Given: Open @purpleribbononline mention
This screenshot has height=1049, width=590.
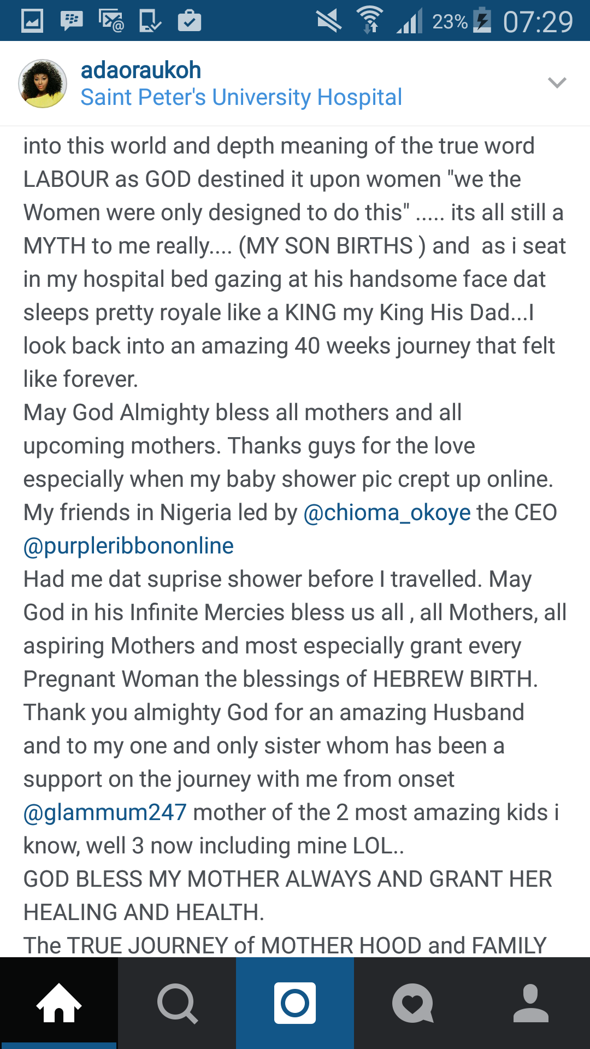Looking at the screenshot, I should click(128, 546).
